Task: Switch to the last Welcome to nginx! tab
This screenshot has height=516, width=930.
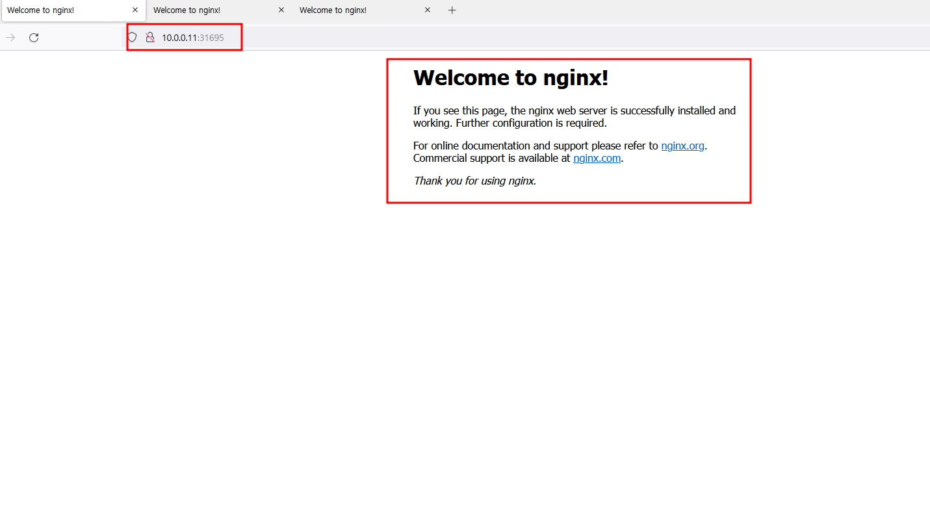Action: tap(365, 10)
